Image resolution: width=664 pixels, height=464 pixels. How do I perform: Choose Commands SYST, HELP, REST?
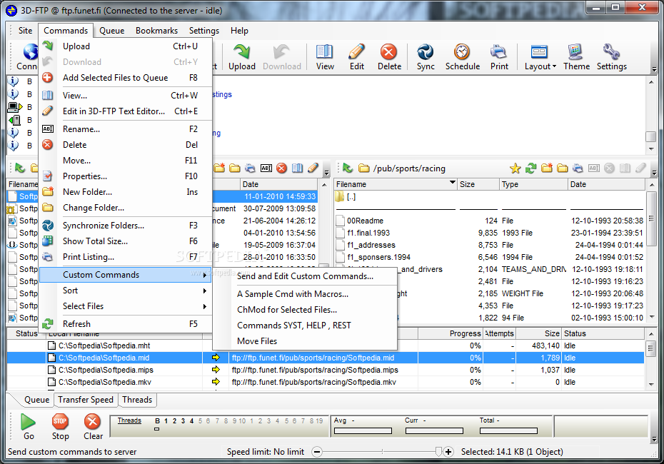[305, 325]
